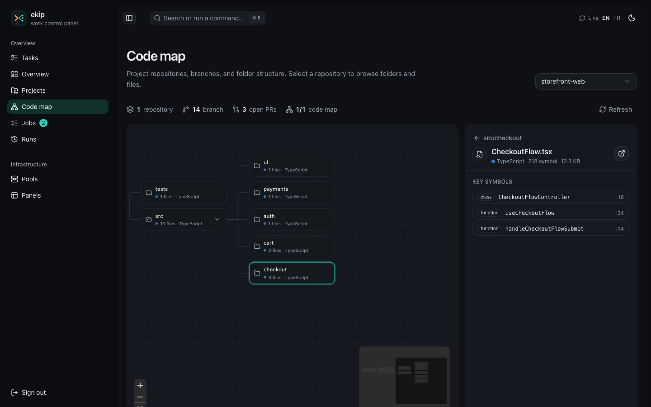Open Overview page in the sidebar
Screen dimensions: 651x407
tap(58, 74)
